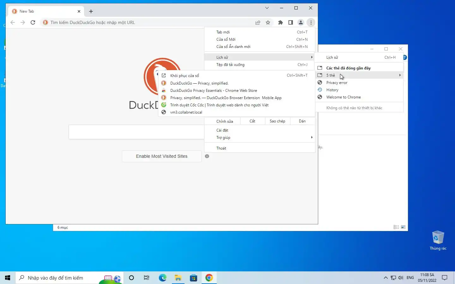Click the forward navigation arrow
The width and height of the screenshot is (455, 284).
[22, 22]
